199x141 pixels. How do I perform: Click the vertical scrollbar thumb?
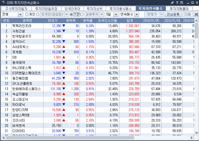[x=196, y=31]
